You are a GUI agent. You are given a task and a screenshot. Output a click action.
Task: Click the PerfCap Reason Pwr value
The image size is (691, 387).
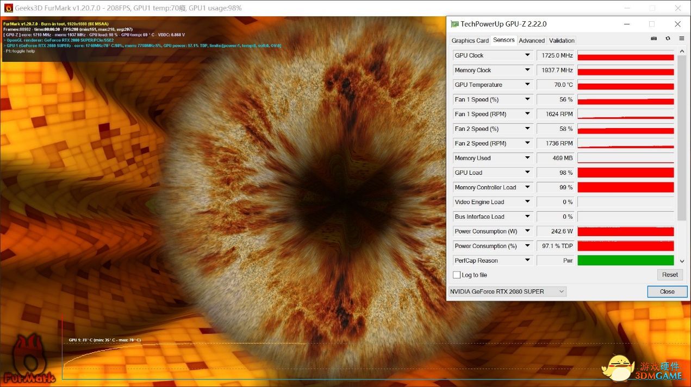(x=556, y=261)
